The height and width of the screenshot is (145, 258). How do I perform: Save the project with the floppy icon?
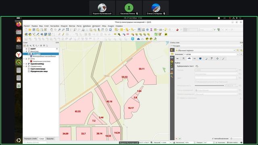click(x=34, y=30)
